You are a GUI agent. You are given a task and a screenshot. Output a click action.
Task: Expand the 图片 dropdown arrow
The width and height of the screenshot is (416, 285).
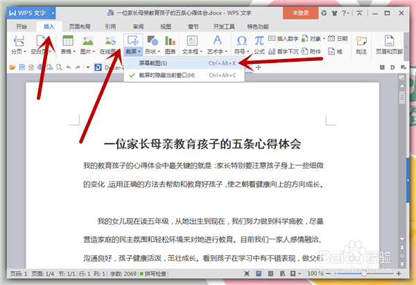[94, 51]
